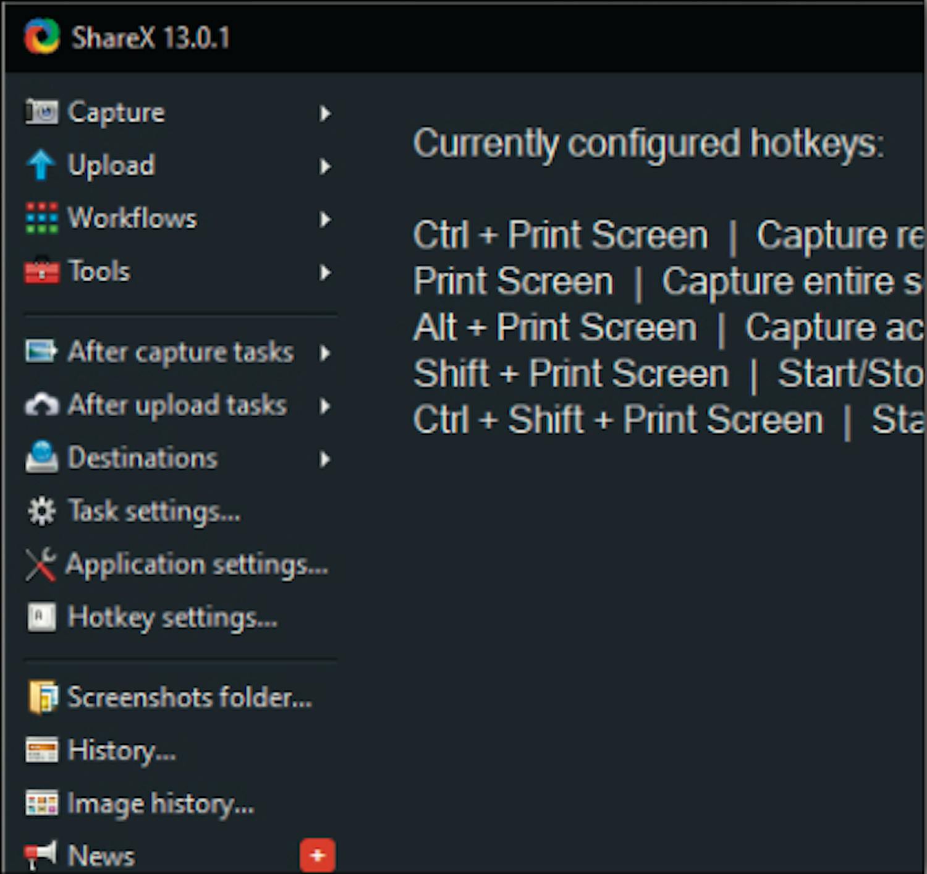Click the blue Upload arrow icon
The width and height of the screenshot is (927, 874).
[x=41, y=166]
